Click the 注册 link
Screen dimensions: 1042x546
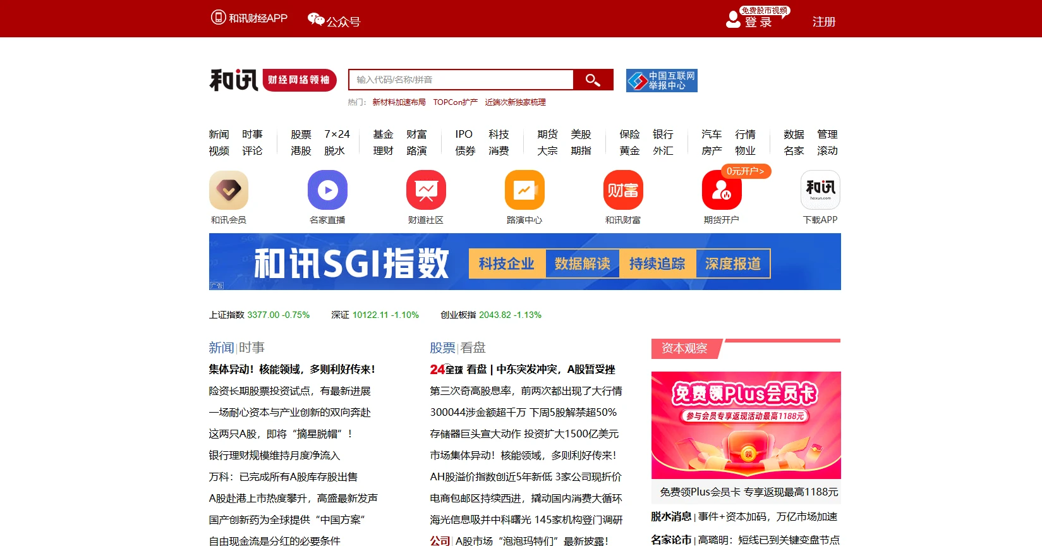[824, 21]
